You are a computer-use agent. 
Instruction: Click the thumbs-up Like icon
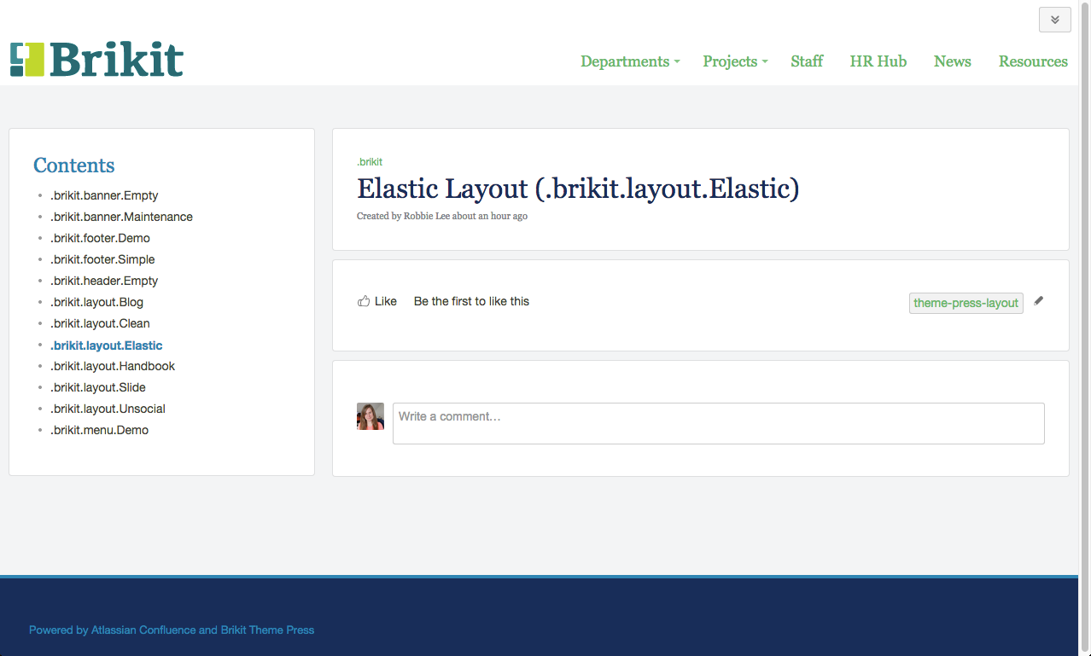click(x=364, y=301)
